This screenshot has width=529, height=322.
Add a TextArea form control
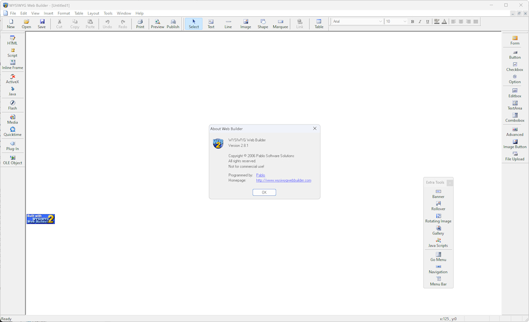515,105
